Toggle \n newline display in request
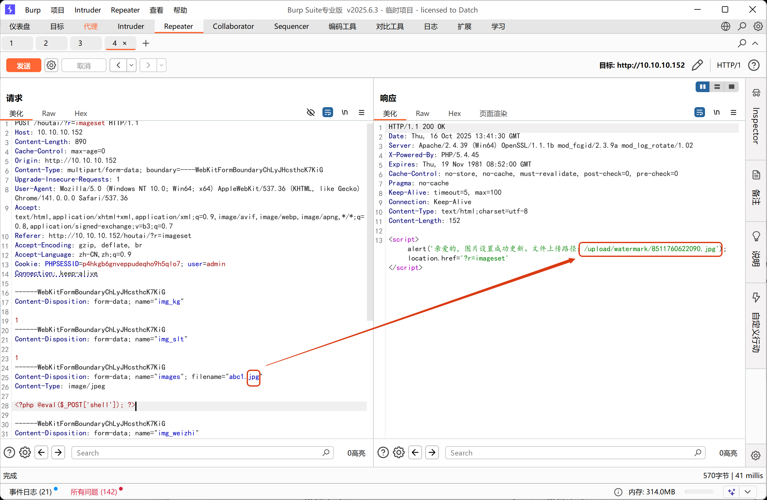 344,112
